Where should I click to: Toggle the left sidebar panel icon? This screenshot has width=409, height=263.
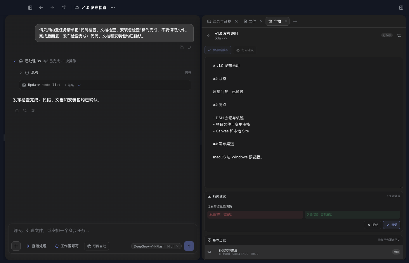pyautogui.click(x=30, y=8)
